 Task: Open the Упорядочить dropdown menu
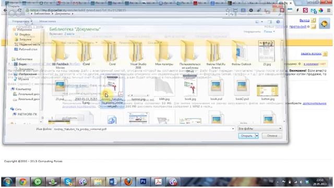coord(22,21)
